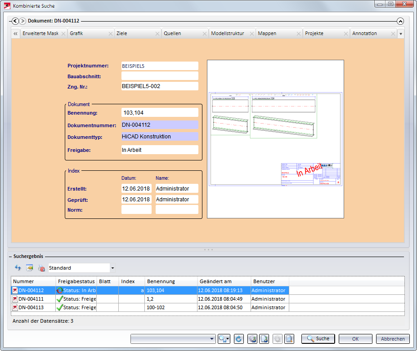Go forward to the next document using the right arrow
The image size is (417, 351).
point(22,21)
